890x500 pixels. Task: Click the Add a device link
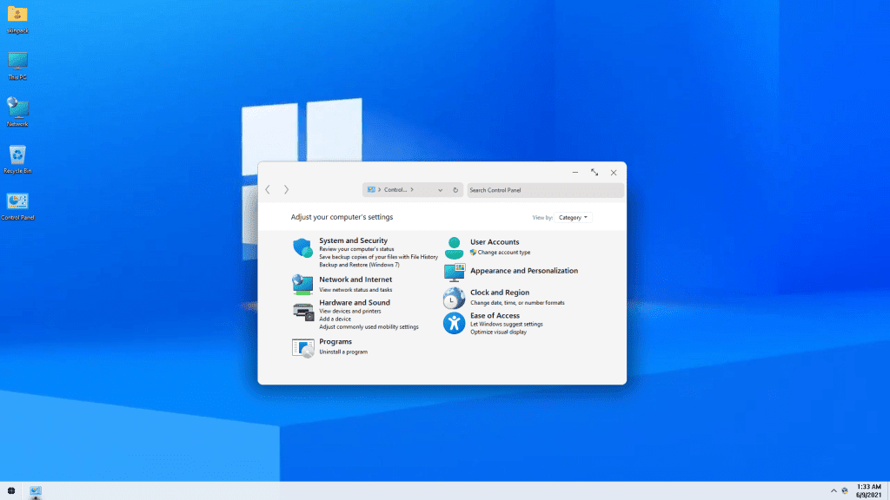tap(335, 319)
